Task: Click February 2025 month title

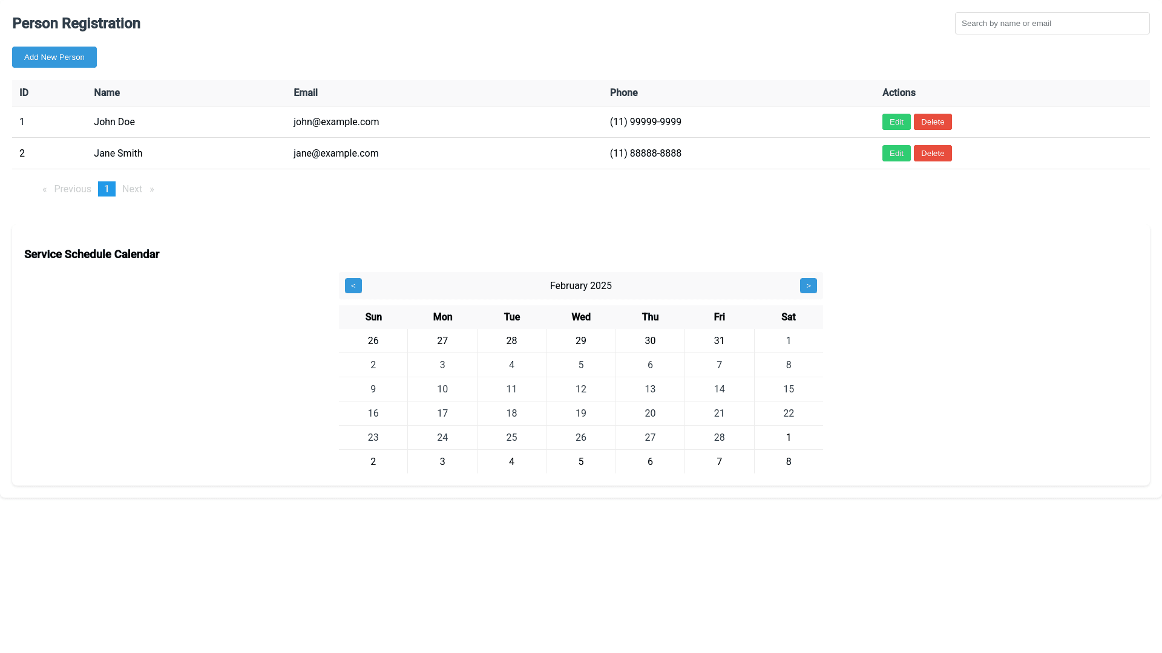Action: (x=580, y=286)
